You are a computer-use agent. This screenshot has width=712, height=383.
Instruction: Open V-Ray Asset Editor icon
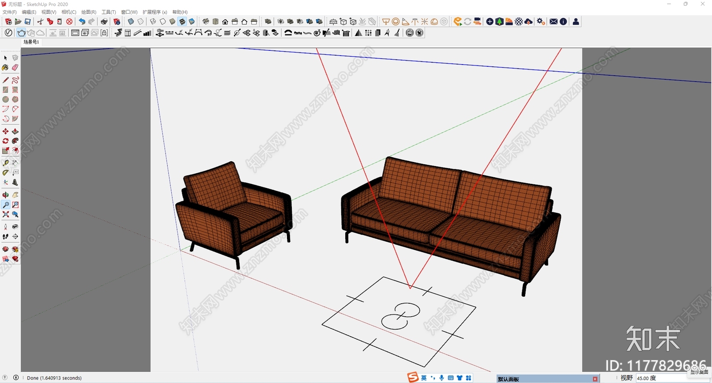[8, 33]
